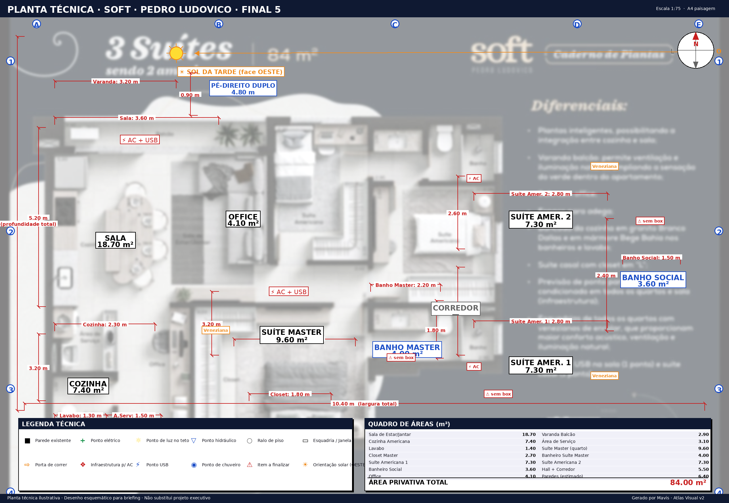Image resolution: width=729 pixels, height=503 pixels.
Task: Click the Porta de correr arrow icon
Action: [x=27, y=464]
